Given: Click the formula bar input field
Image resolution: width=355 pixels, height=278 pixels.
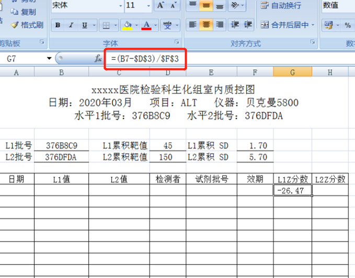Looking at the screenshot, I should click(235, 59).
